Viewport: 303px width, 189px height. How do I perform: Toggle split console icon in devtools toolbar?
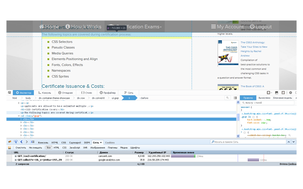click(276, 93)
